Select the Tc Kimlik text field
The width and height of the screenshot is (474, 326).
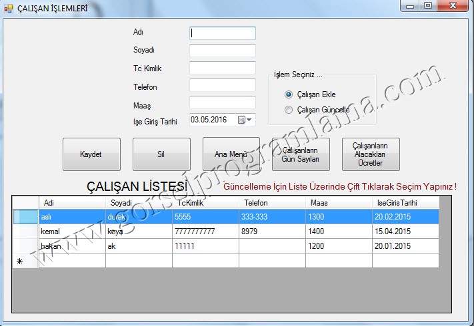point(222,68)
